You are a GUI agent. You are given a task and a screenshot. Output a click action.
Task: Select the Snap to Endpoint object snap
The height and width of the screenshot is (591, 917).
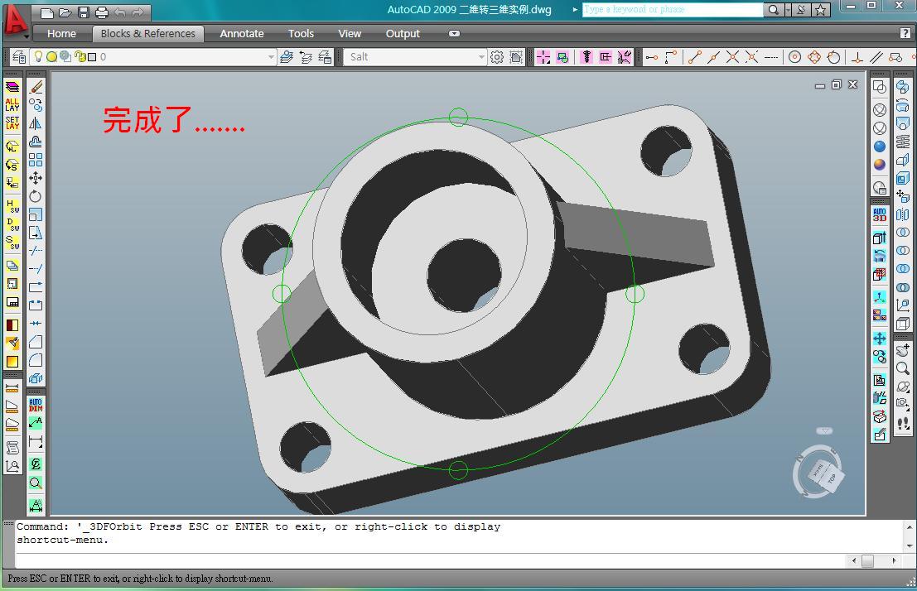point(694,57)
